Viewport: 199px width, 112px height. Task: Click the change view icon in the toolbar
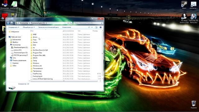pos(89,27)
